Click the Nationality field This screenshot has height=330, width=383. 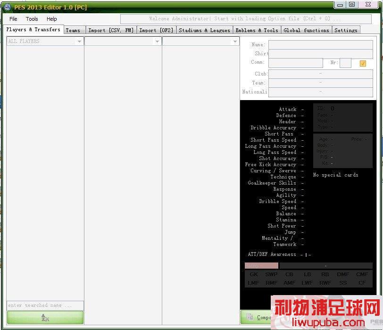click(x=320, y=92)
